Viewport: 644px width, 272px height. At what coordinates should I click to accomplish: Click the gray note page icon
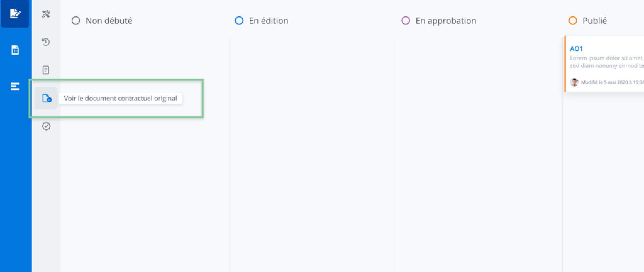pos(46,70)
